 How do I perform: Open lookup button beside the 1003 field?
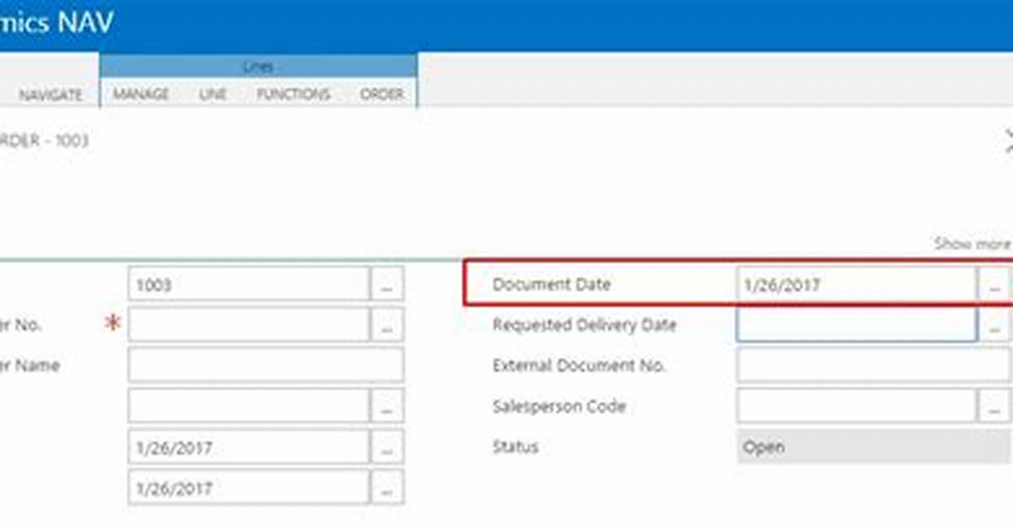pos(387,284)
